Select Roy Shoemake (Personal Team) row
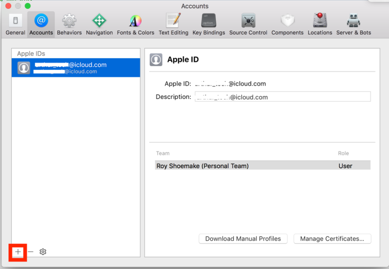Image resolution: width=389 pixels, height=269 pixels. pyautogui.click(x=263, y=166)
